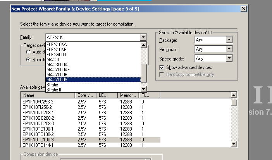The width and height of the screenshot is (272, 160).
Task: Uncheck Show advanced devices
Action: tap(162, 67)
